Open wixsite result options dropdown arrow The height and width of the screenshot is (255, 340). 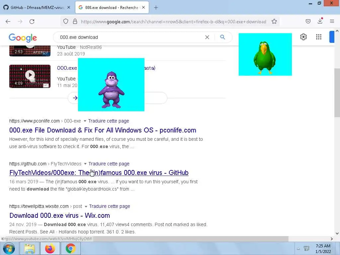pyautogui.click(x=86, y=207)
